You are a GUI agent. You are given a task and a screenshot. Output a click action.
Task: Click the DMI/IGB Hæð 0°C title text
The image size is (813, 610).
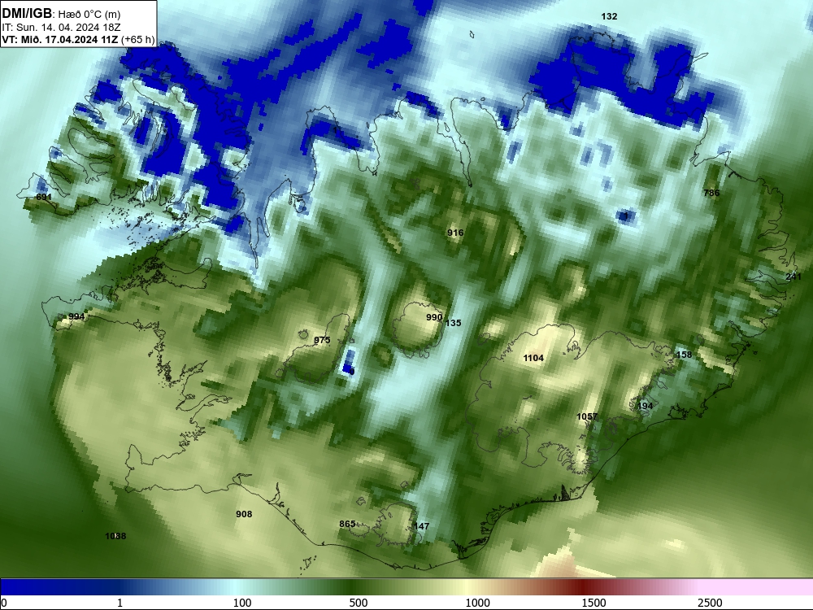(61, 14)
